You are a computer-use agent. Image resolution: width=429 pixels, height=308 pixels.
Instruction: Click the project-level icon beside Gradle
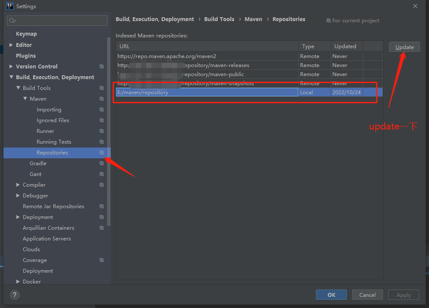click(x=101, y=163)
